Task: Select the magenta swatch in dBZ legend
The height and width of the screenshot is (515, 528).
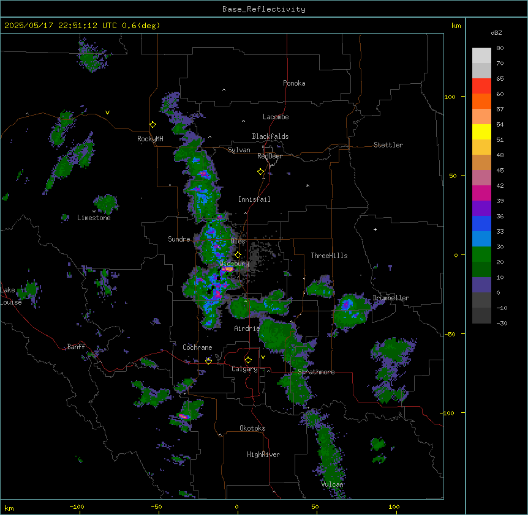Action: point(481,193)
